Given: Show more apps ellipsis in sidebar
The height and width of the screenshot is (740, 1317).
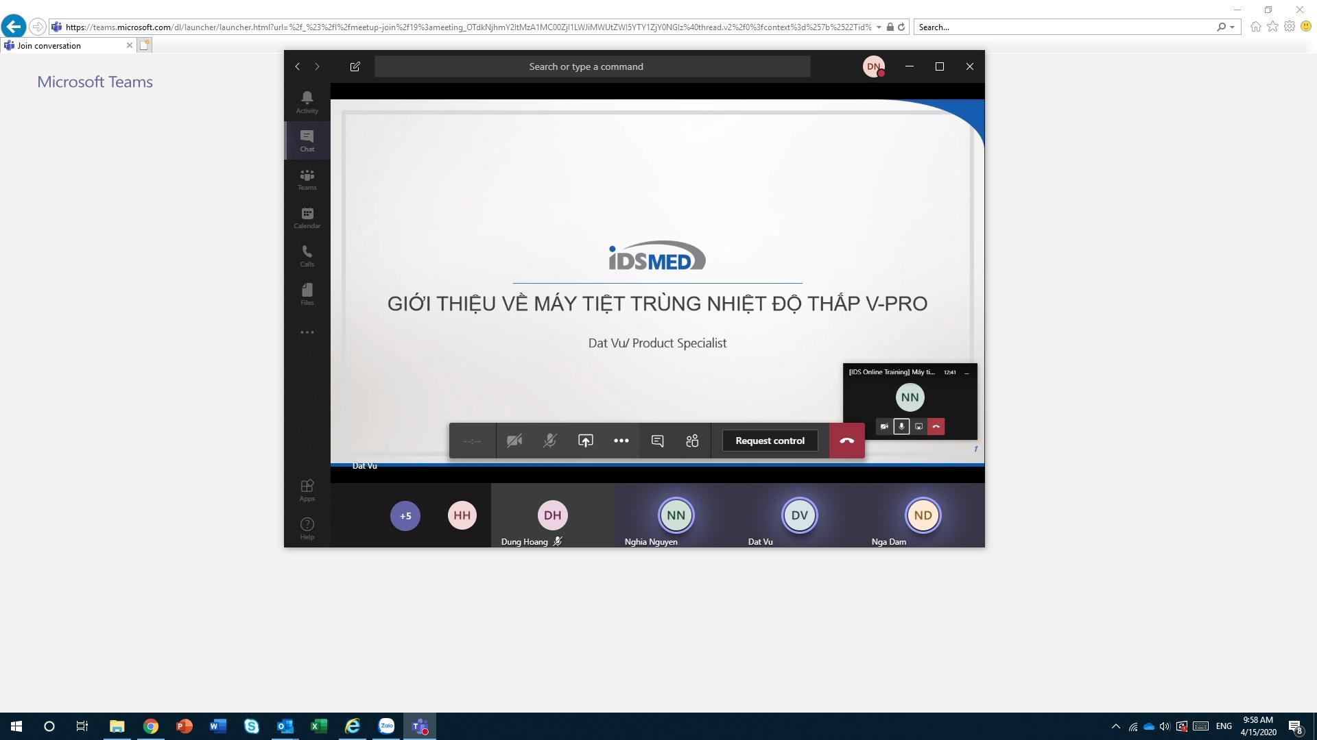Looking at the screenshot, I should point(307,332).
